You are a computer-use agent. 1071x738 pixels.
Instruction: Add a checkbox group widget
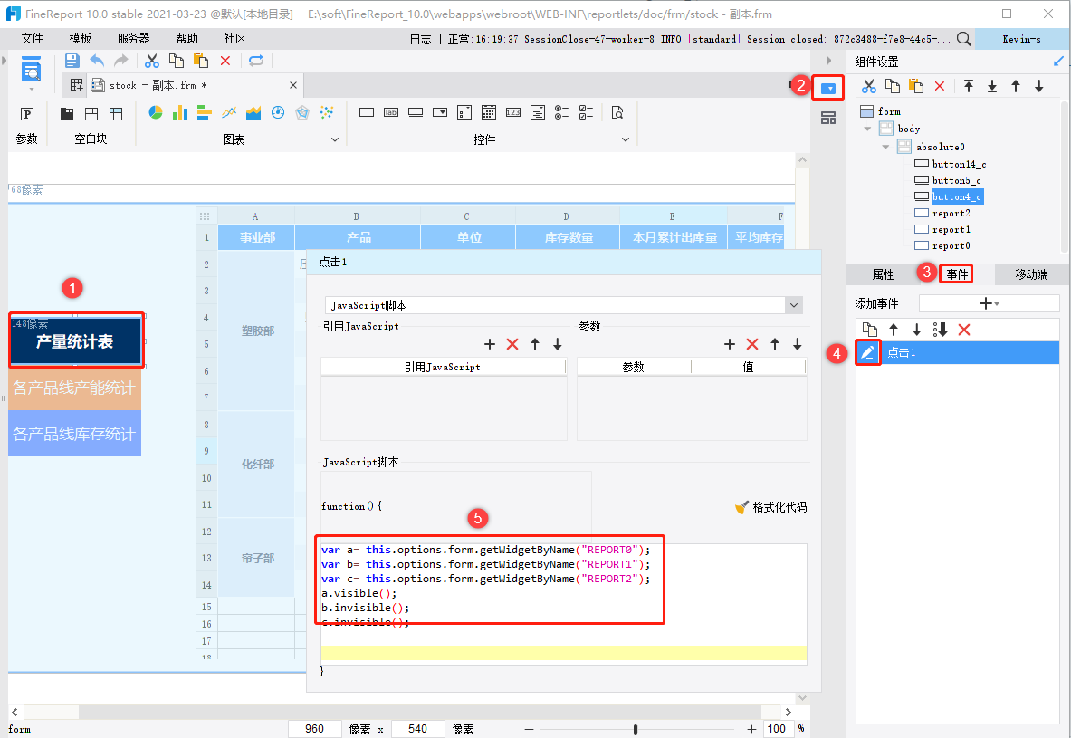[586, 112]
